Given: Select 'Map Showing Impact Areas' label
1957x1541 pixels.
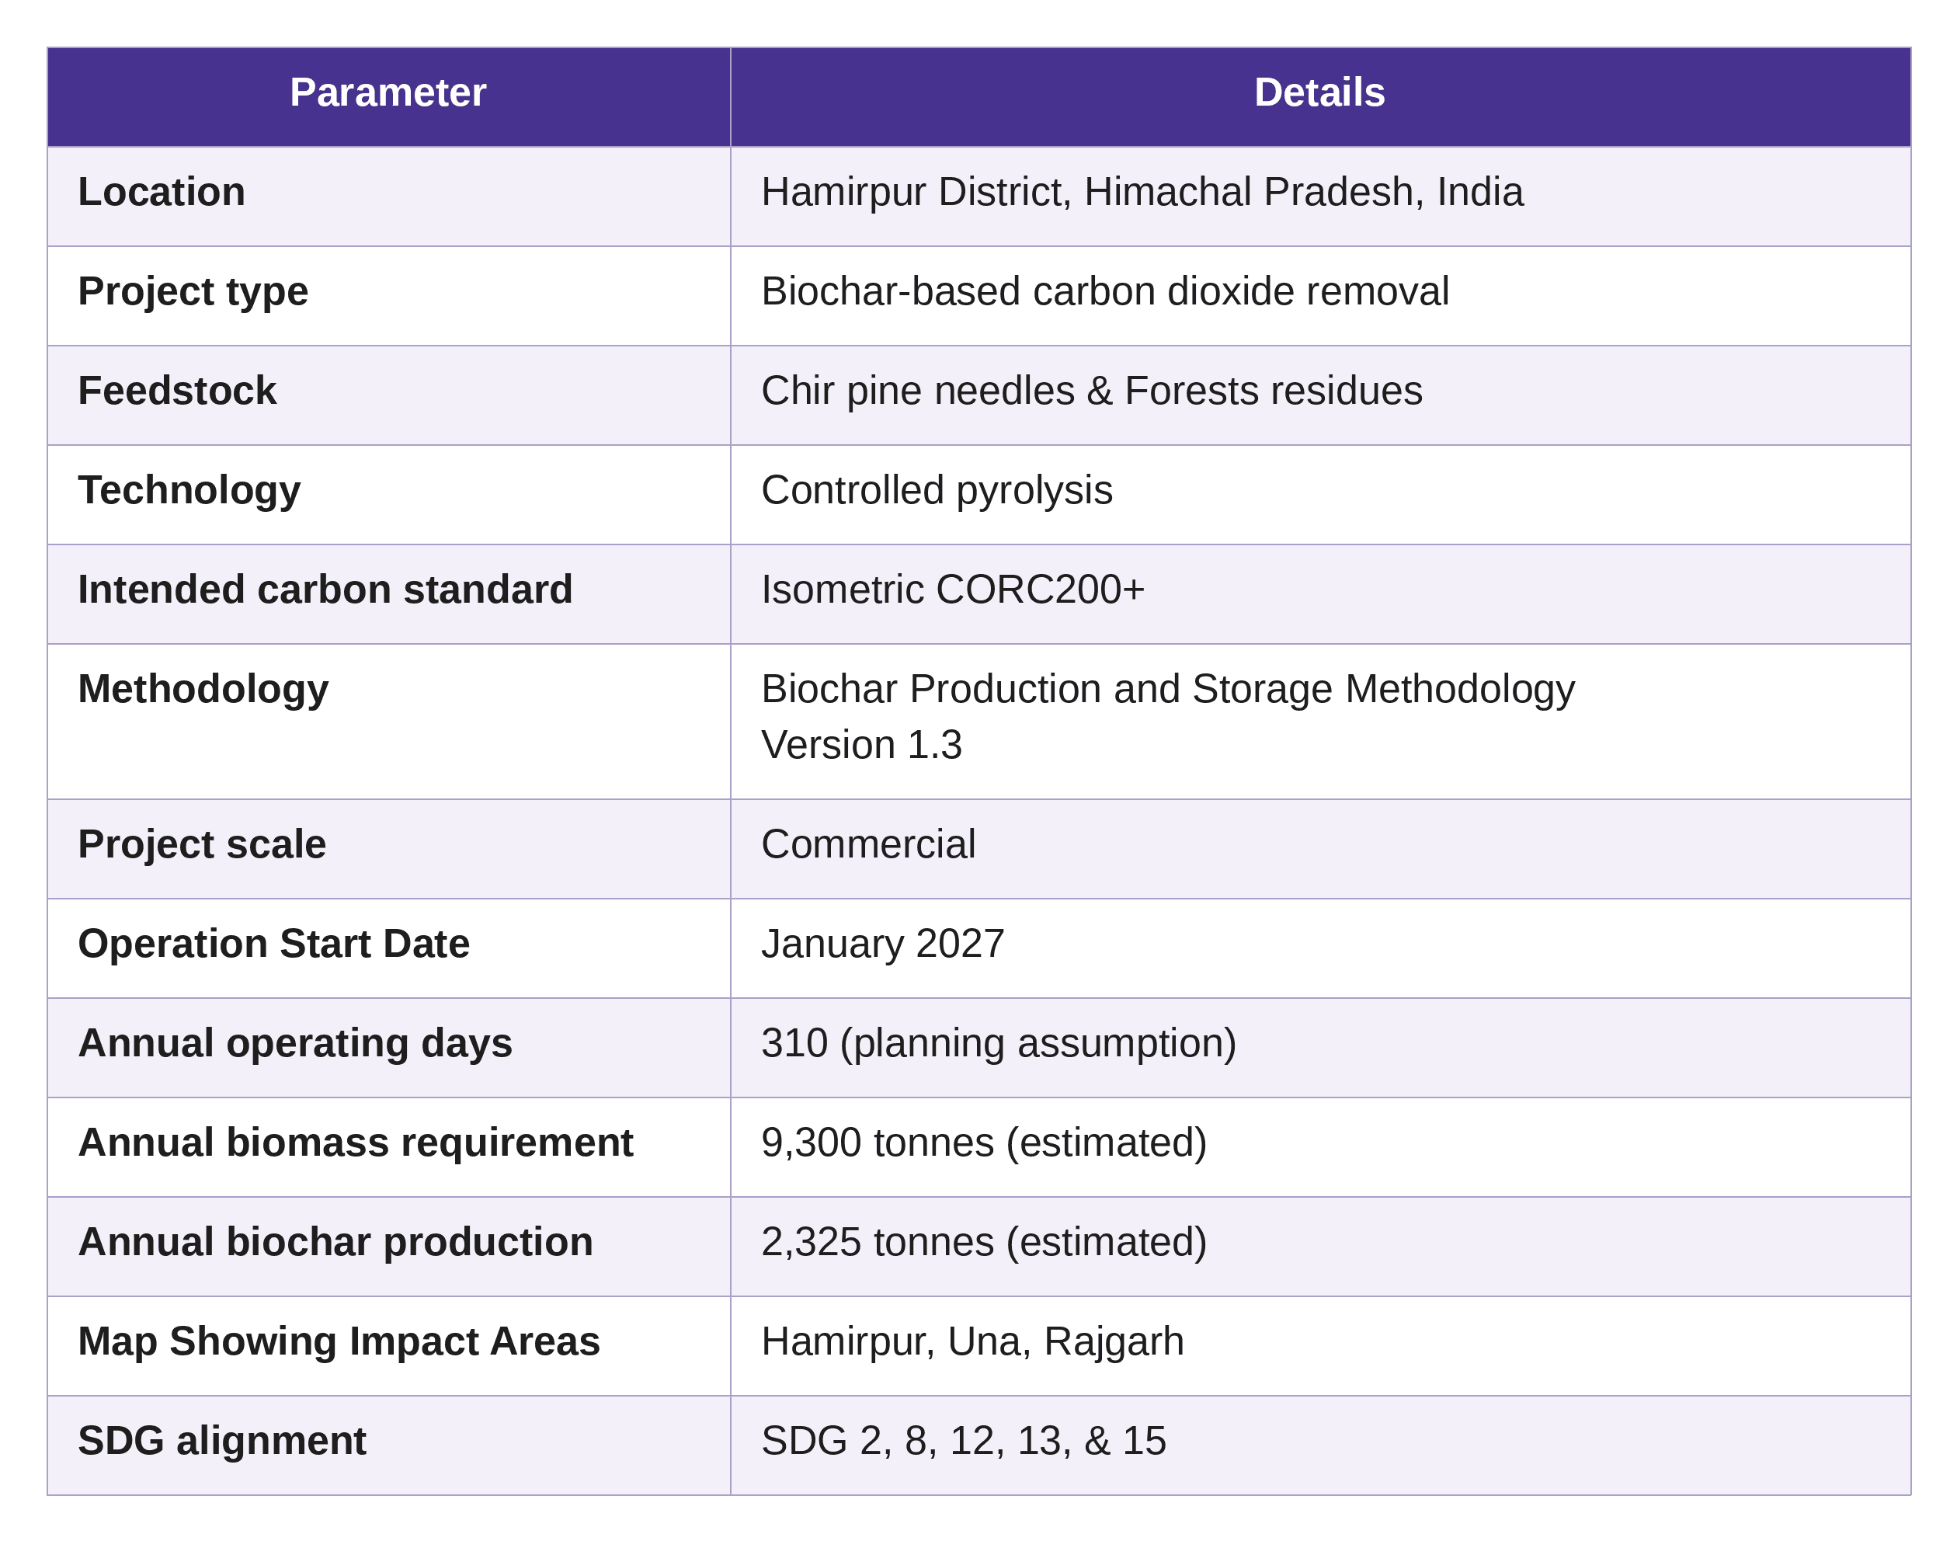Looking at the screenshot, I should click(339, 1342).
